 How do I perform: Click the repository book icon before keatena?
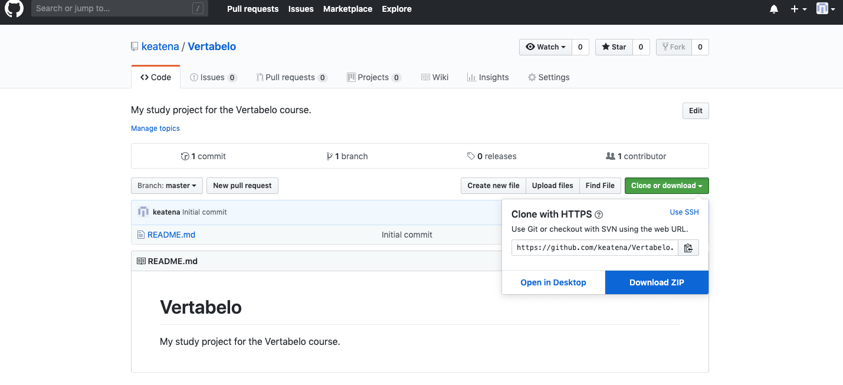(134, 46)
